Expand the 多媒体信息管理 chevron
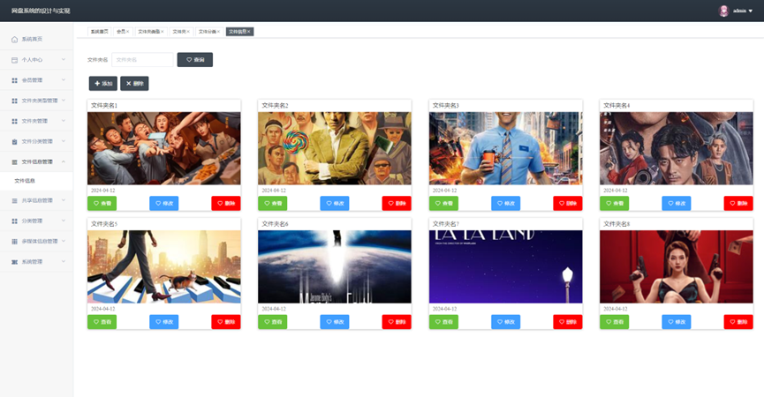 pyautogui.click(x=64, y=241)
